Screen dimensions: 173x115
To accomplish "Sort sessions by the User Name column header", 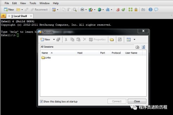I will click(133, 53).
